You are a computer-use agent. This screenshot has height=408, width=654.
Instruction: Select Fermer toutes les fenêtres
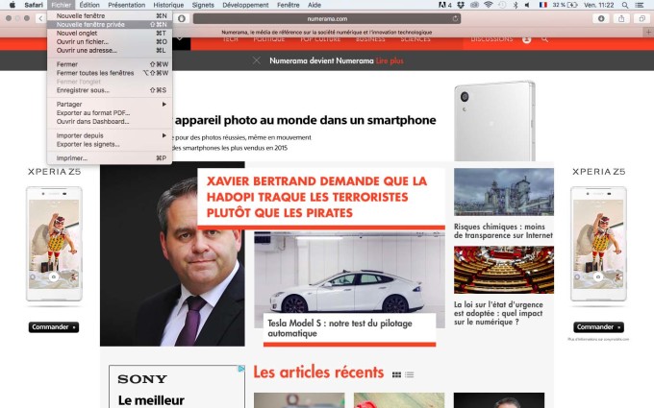click(110, 73)
